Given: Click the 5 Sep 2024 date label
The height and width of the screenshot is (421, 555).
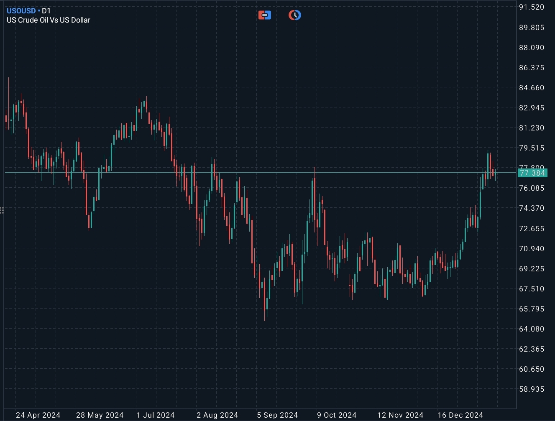Looking at the screenshot, I should click(278, 415).
